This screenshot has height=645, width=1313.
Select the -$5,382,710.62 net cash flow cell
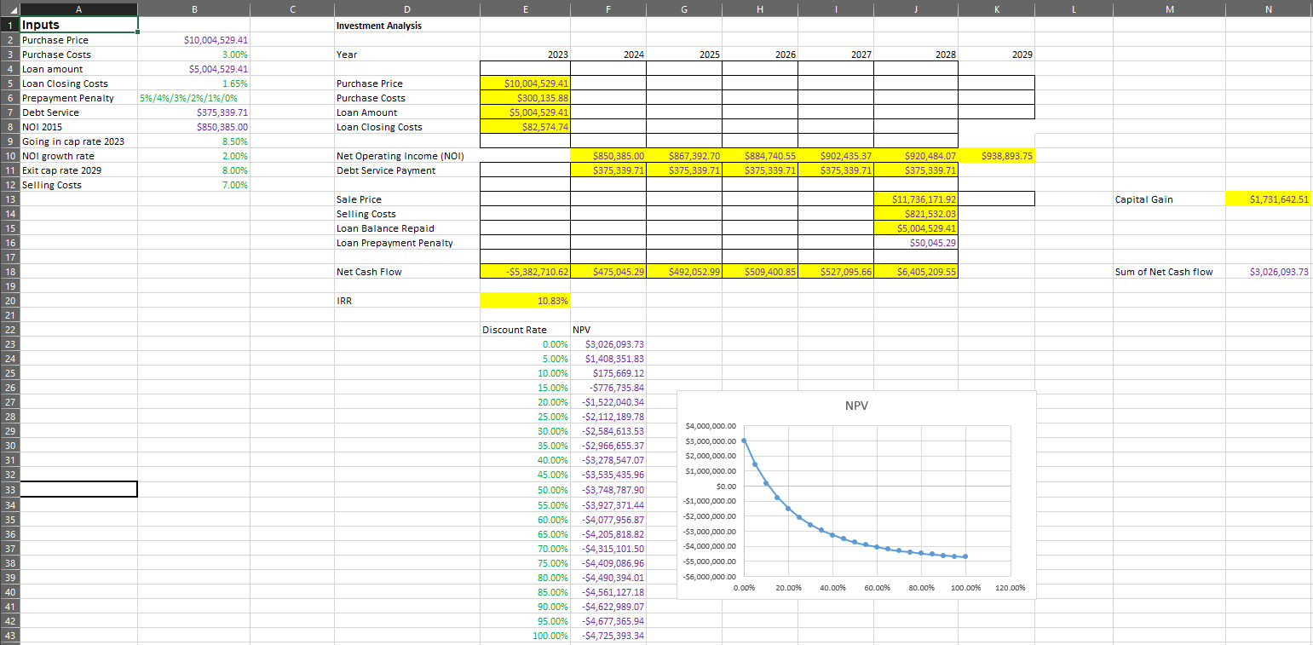[525, 272]
